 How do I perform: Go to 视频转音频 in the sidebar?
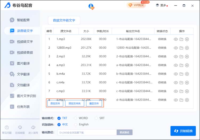pyautogui.click(x=21, y=53)
